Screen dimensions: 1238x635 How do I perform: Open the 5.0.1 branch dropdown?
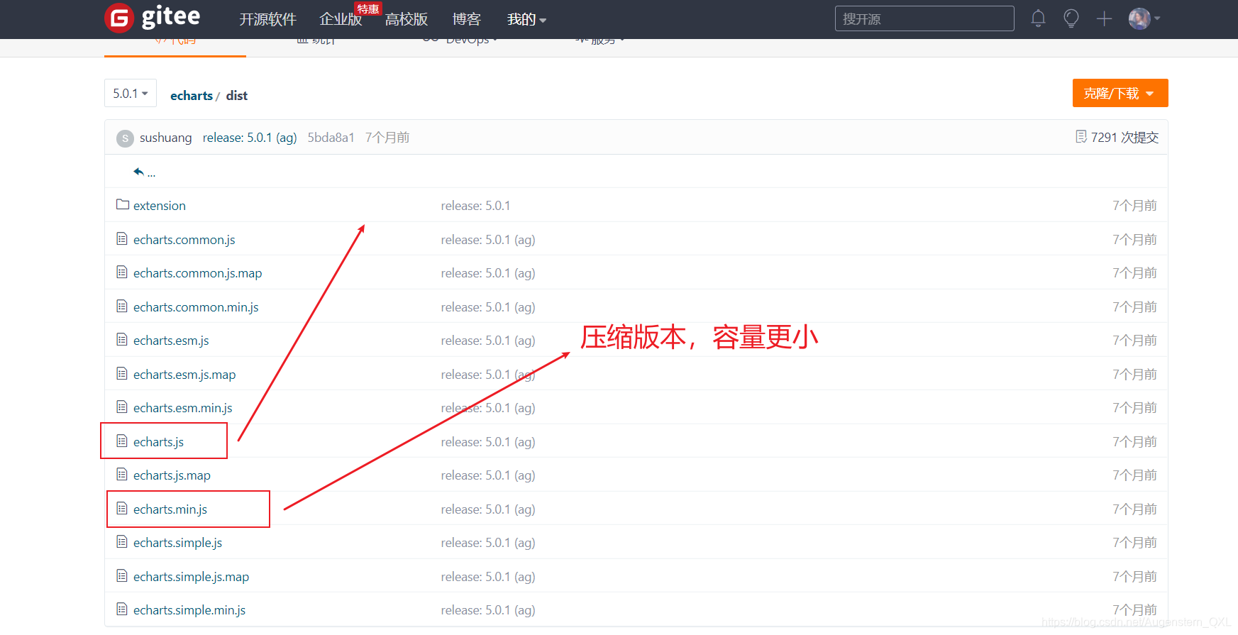click(131, 93)
